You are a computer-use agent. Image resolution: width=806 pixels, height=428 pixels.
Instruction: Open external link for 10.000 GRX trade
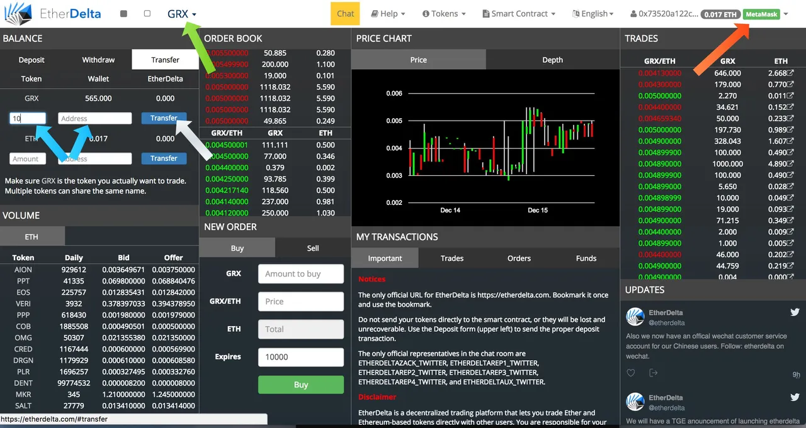coord(790,198)
